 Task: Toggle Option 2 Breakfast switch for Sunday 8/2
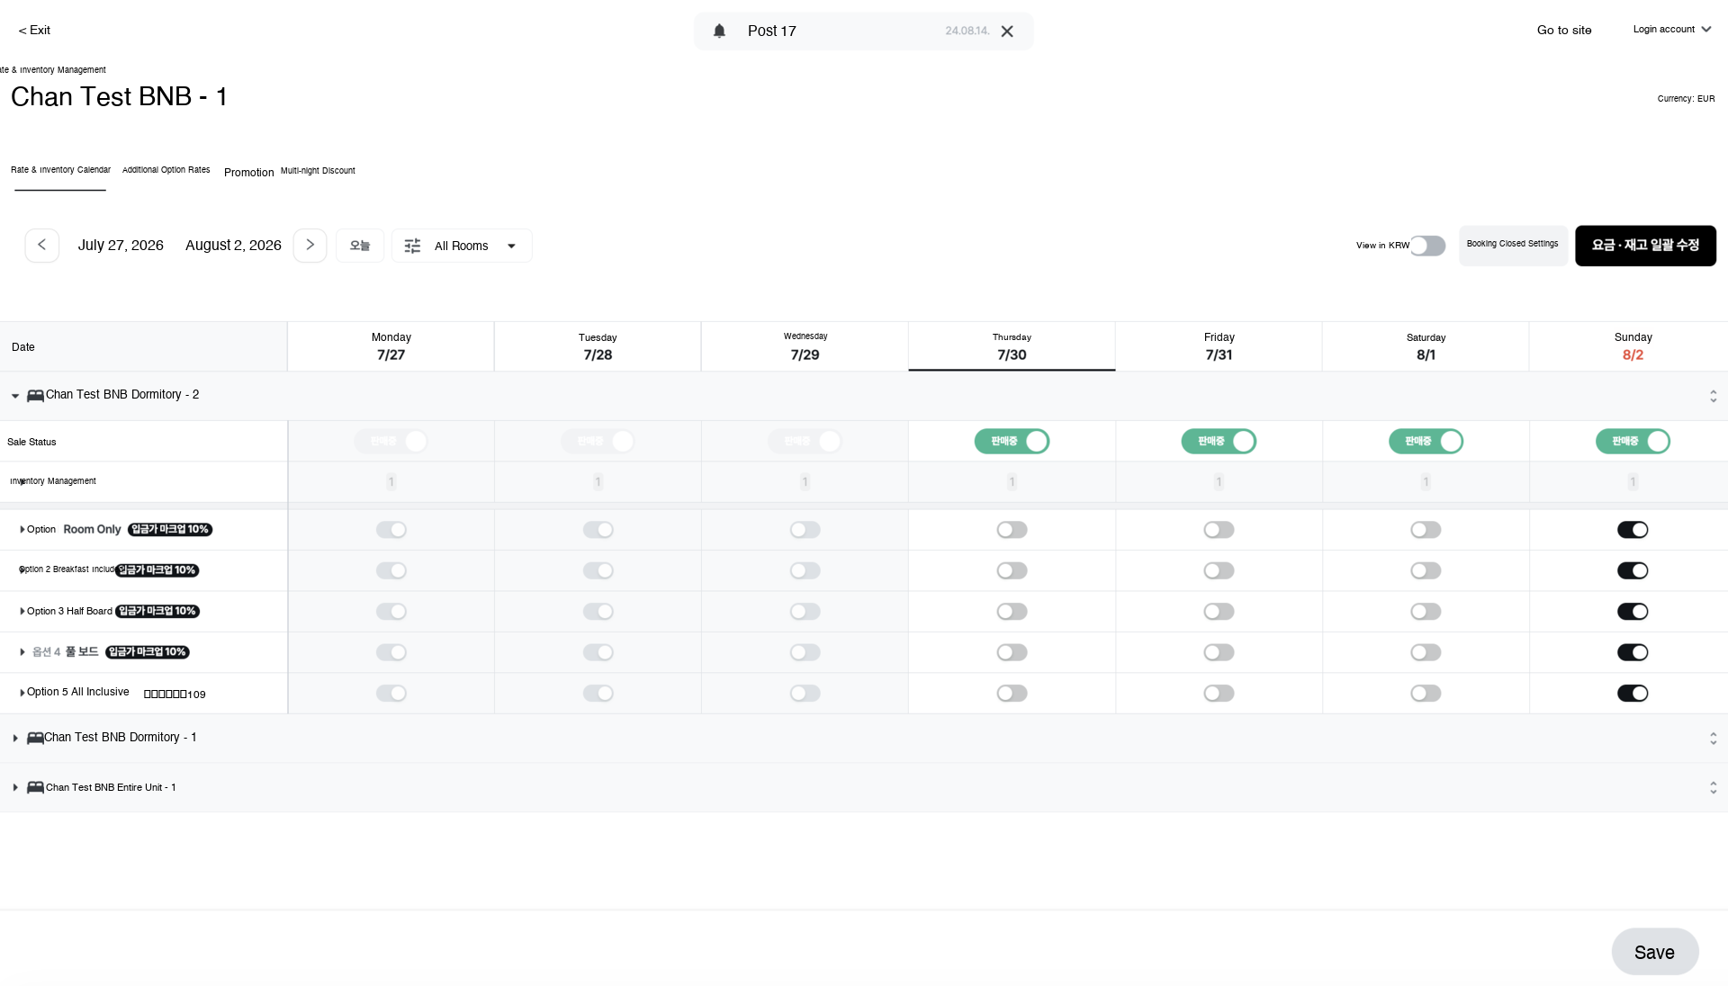tap(1633, 570)
